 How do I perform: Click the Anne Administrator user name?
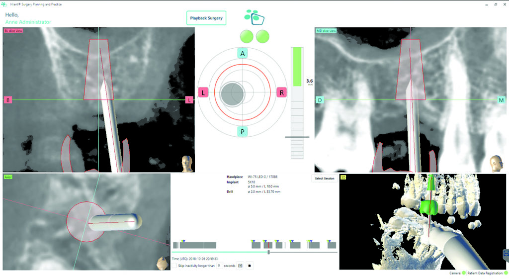tap(28, 22)
